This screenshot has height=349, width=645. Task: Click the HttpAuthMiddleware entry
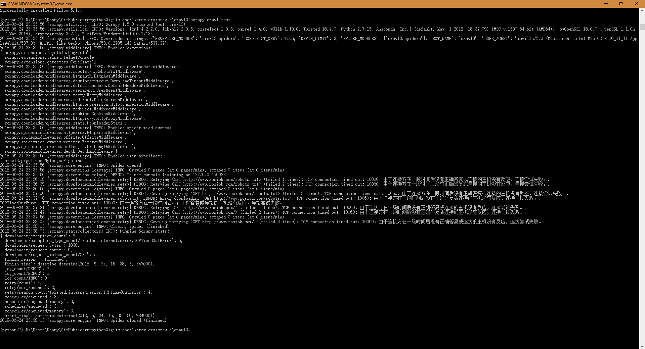point(71,76)
